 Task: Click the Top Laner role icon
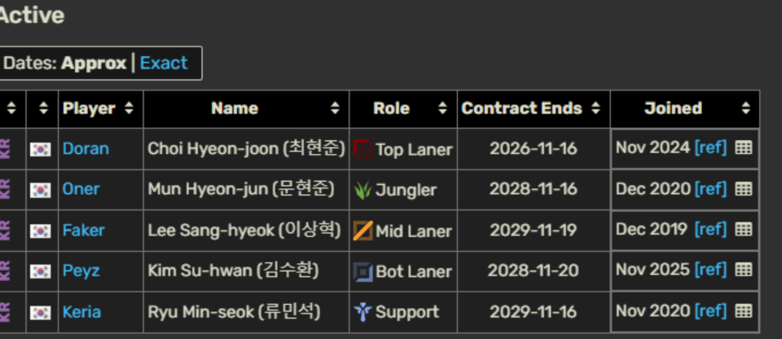click(x=362, y=149)
